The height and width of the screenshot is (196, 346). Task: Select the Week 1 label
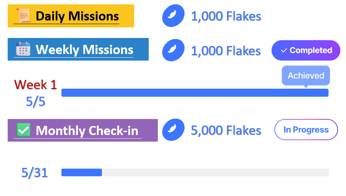pos(35,85)
